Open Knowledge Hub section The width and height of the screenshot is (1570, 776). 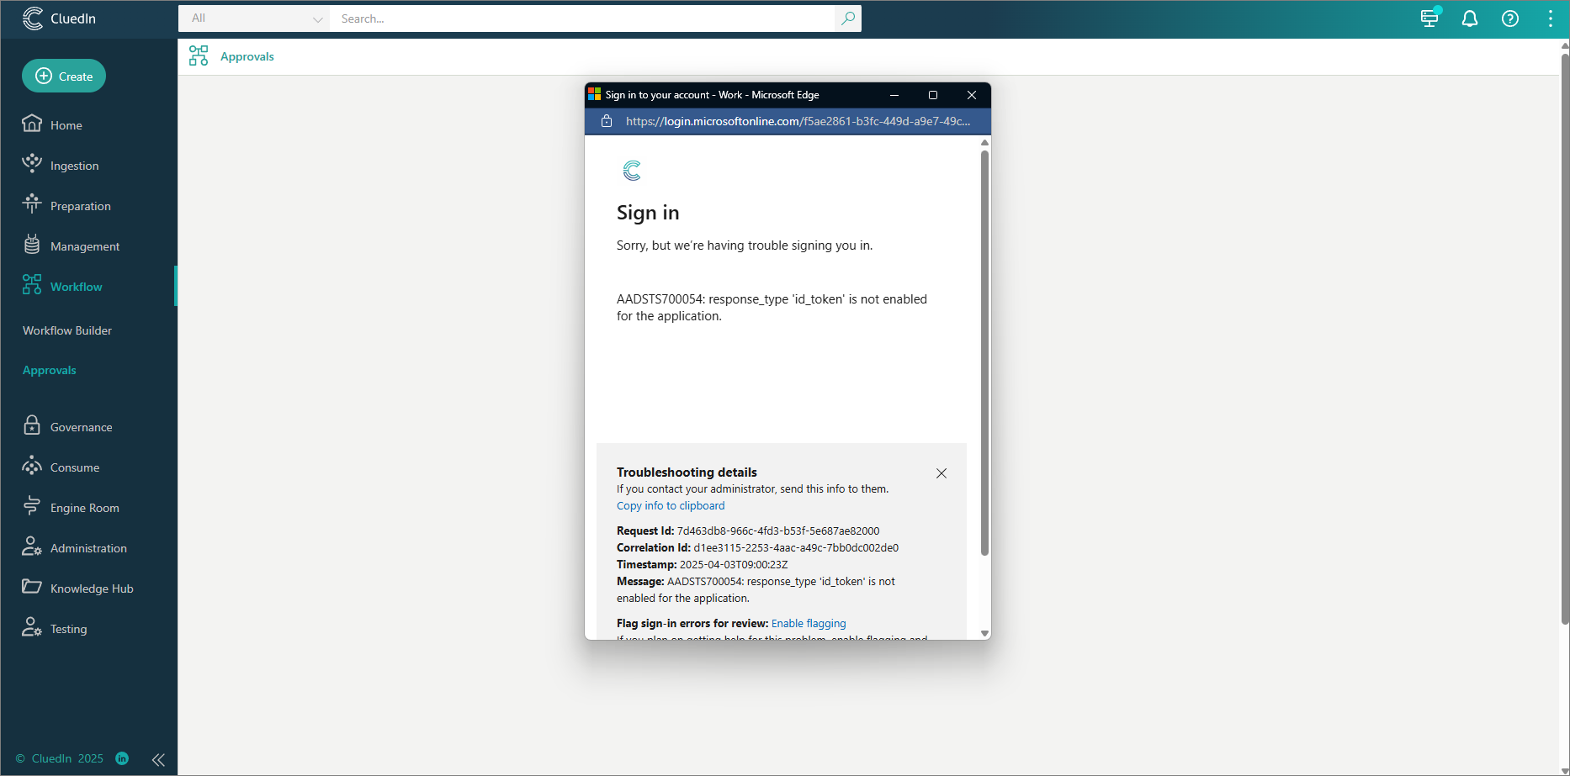(92, 589)
